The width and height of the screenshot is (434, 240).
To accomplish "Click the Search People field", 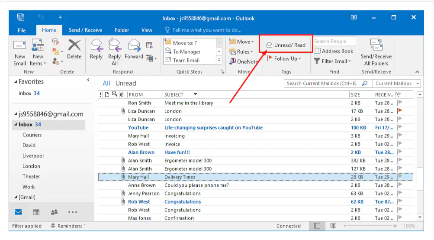I will (x=334, y=41).
